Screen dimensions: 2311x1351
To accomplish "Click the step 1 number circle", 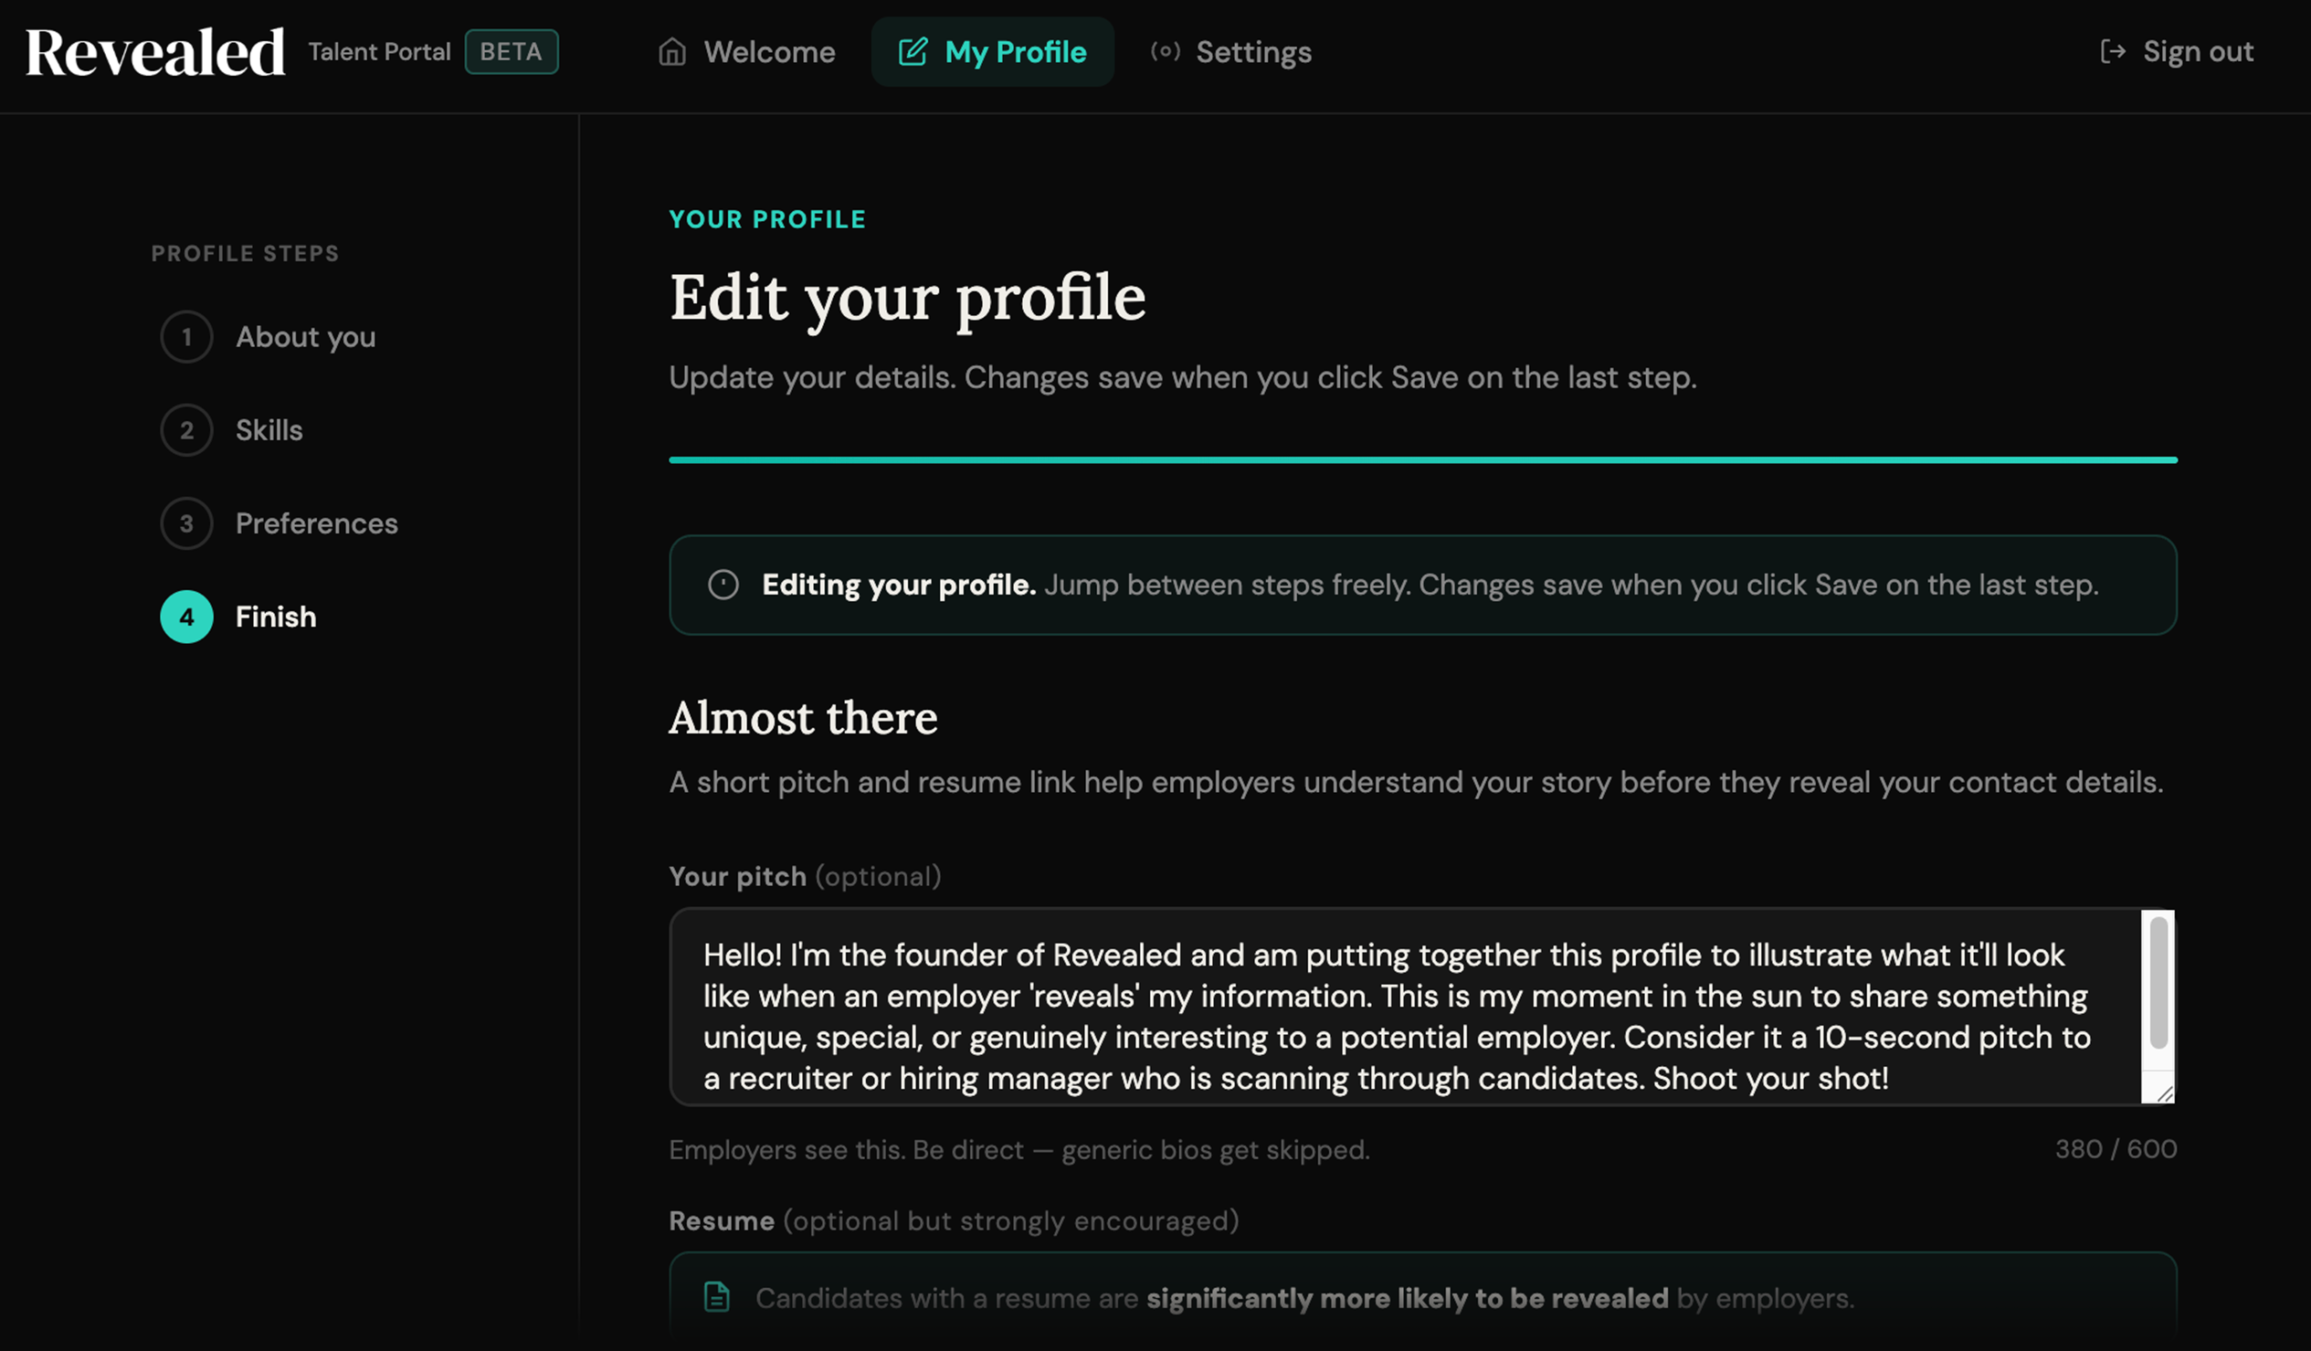I will pyautogui.click(x=186, y=337).
